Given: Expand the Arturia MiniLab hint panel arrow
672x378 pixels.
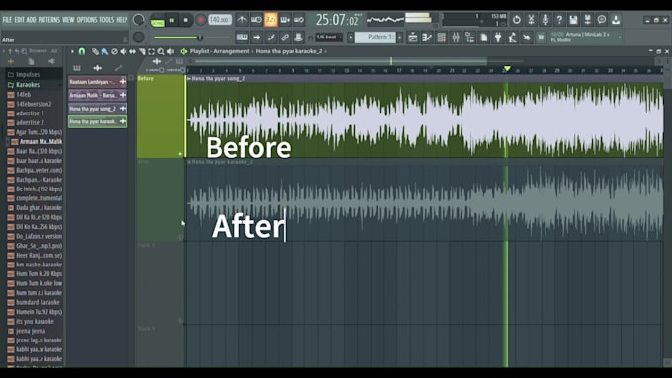Looking at the screenshot, I should point(620,38).
